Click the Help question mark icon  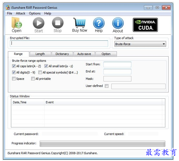click(99, 23)
